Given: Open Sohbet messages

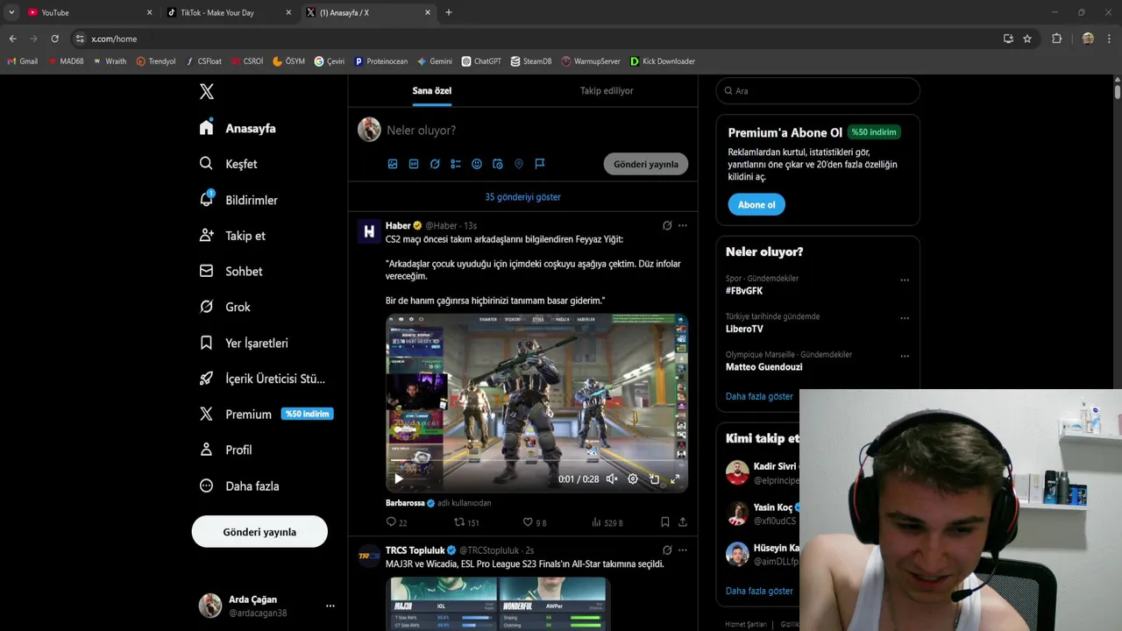Looking at the screenshot, I should point(231,272).
